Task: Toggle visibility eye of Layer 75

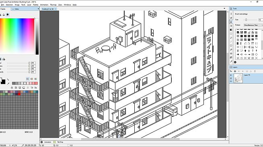Action: 231,75
